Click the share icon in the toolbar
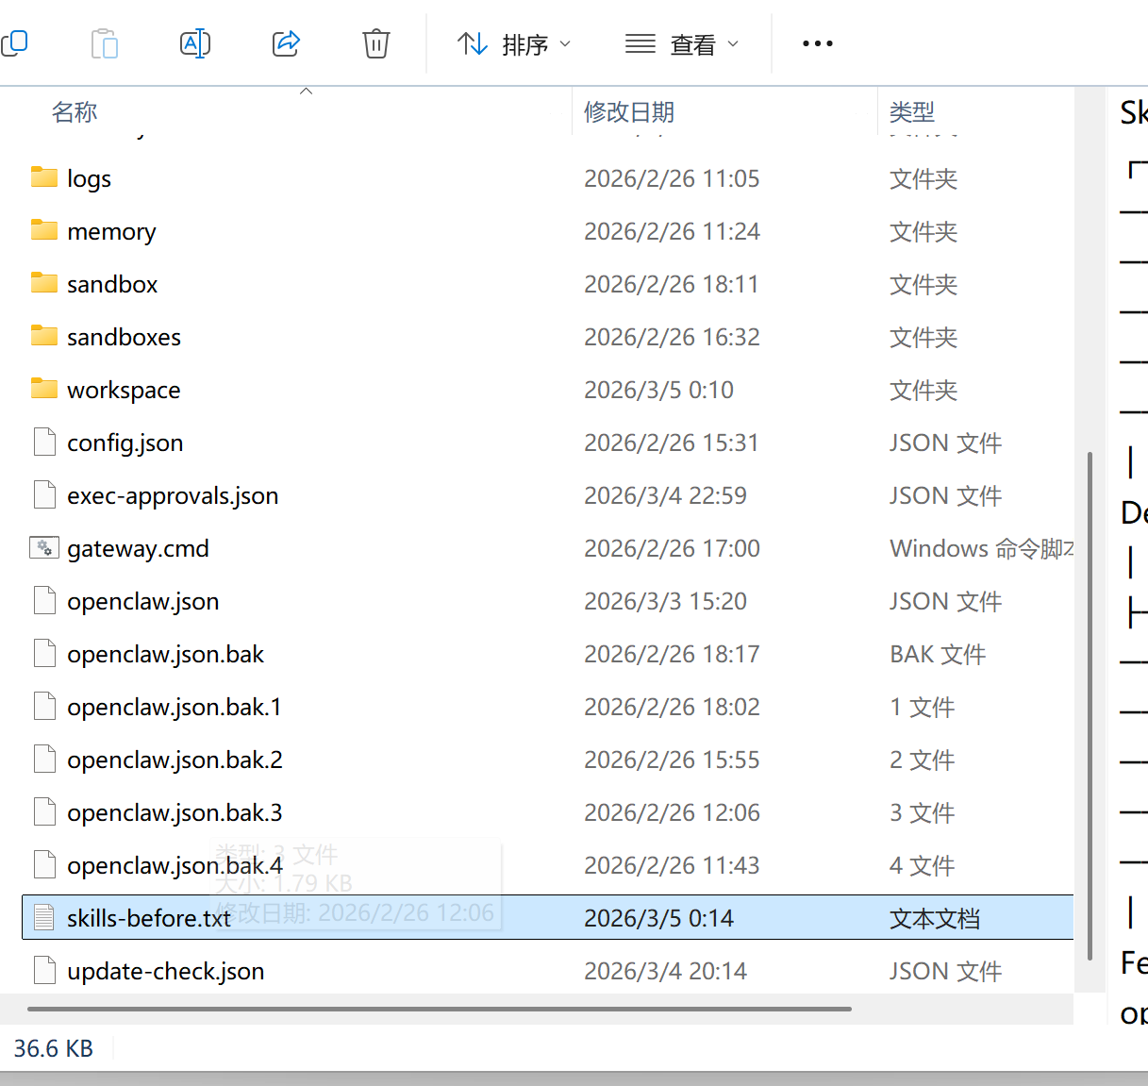 click(285, 42)
